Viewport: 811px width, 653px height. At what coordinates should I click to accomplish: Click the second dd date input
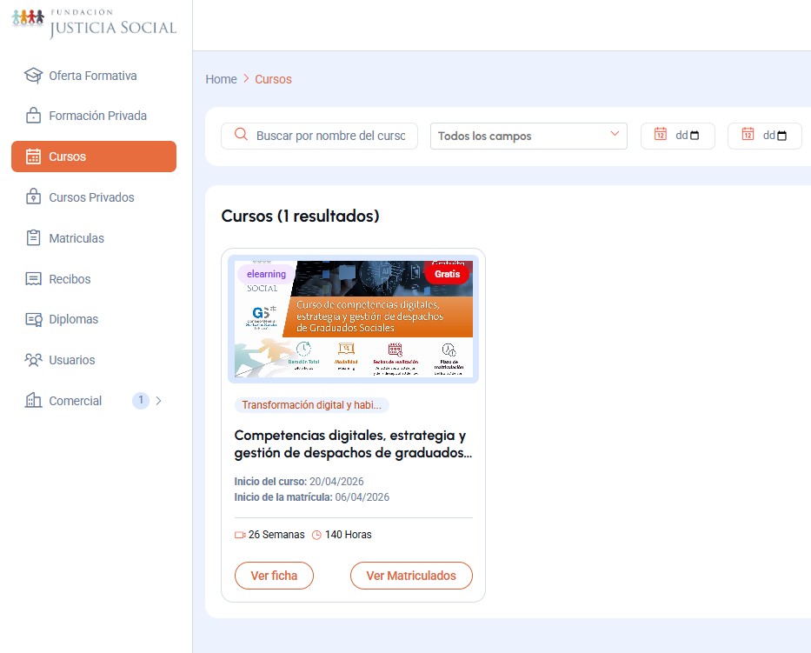(765, 136)
